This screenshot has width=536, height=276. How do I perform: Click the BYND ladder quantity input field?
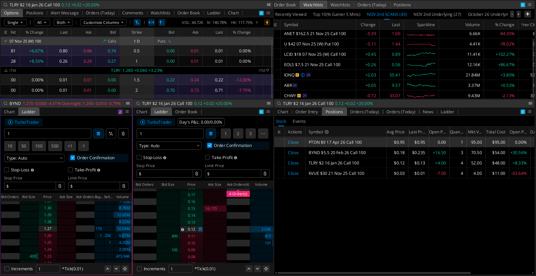pos(48,134)
